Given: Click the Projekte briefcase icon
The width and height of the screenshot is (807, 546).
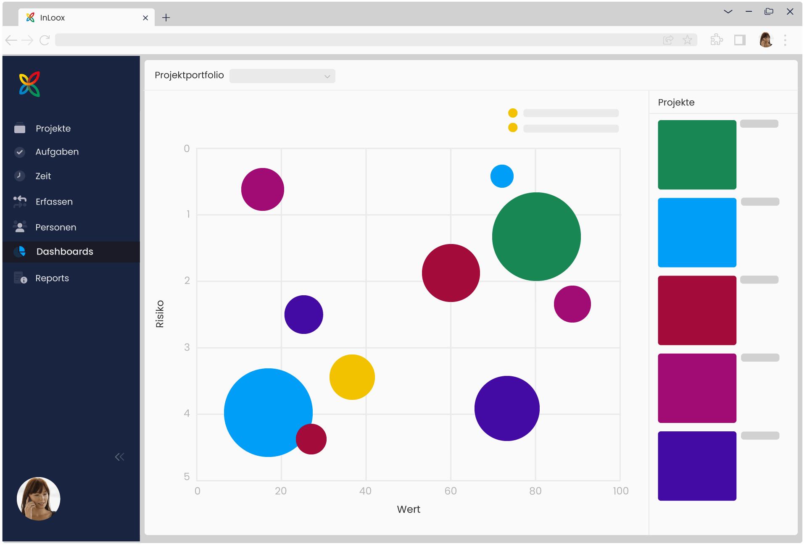Looking at the screenshot, I should point(20,128).
